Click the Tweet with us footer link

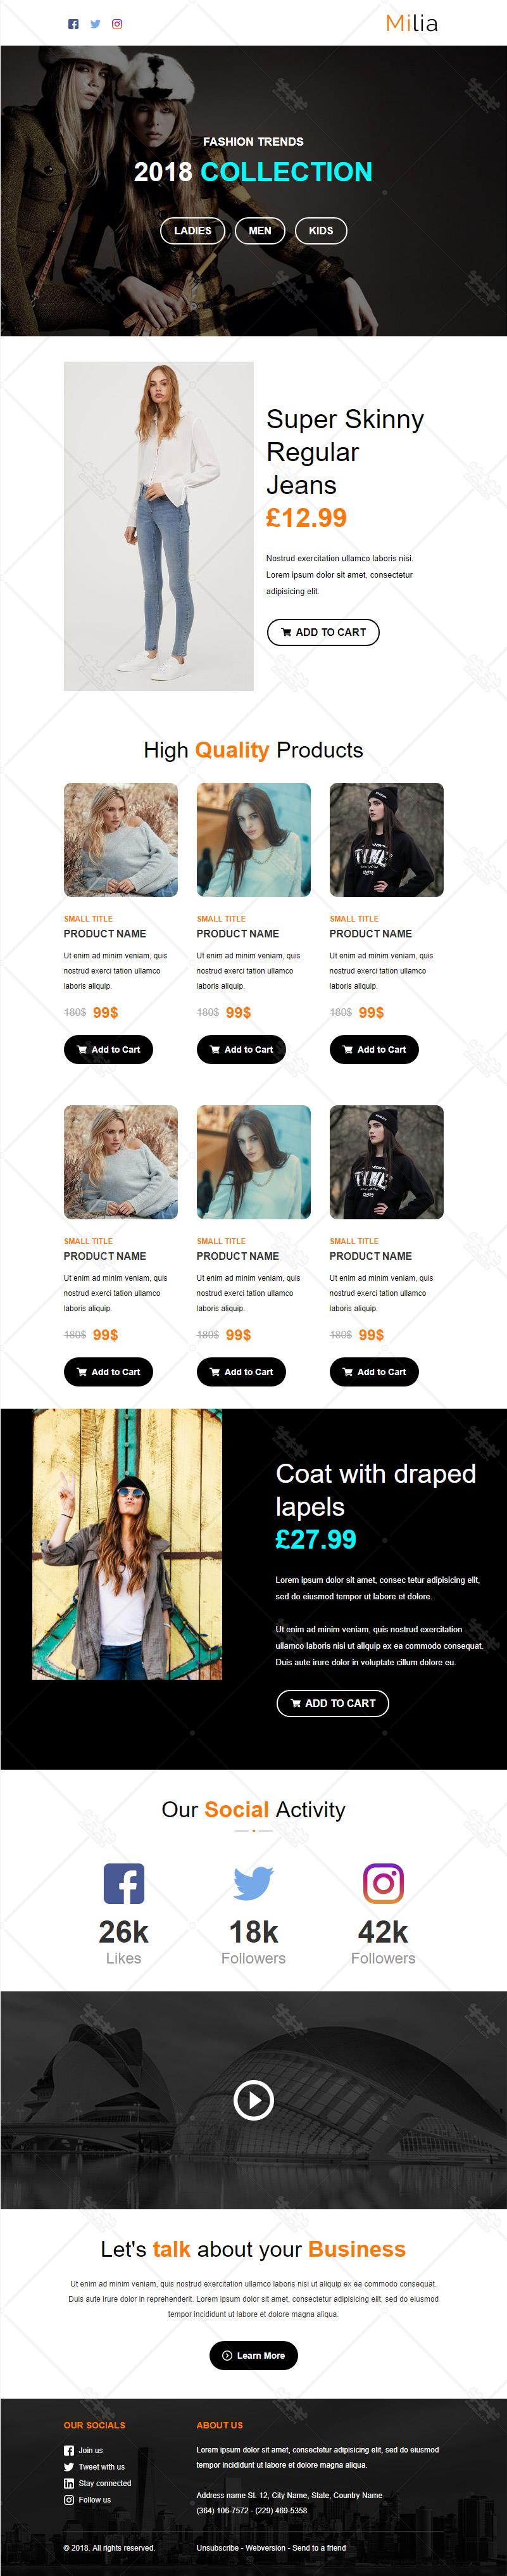pyautogui.click(x=95, y=2467)
